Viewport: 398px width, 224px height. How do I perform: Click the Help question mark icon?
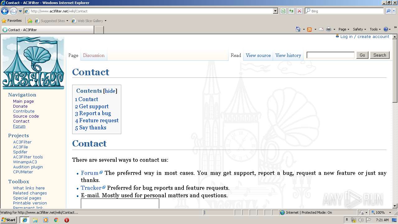[x=386, y=29]
